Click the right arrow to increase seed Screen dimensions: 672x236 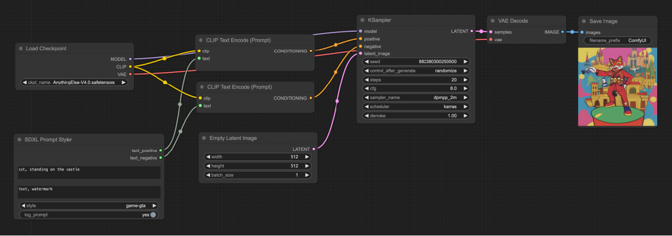465,61
